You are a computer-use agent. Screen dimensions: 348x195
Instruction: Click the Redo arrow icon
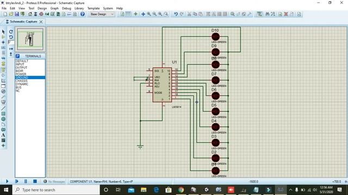click(182, 14)
